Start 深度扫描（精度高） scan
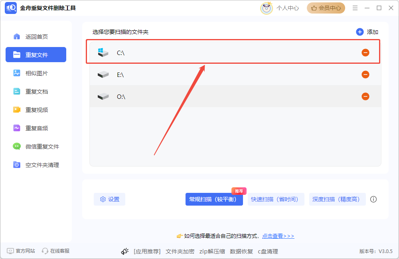 tap(337, 199)
